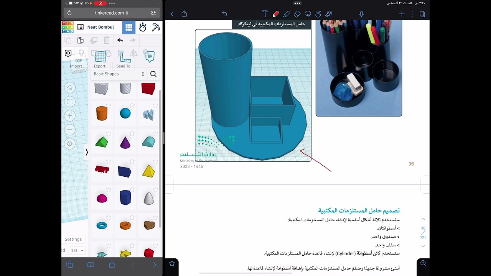Favorite the Cylinder shape star

[109, 105]
